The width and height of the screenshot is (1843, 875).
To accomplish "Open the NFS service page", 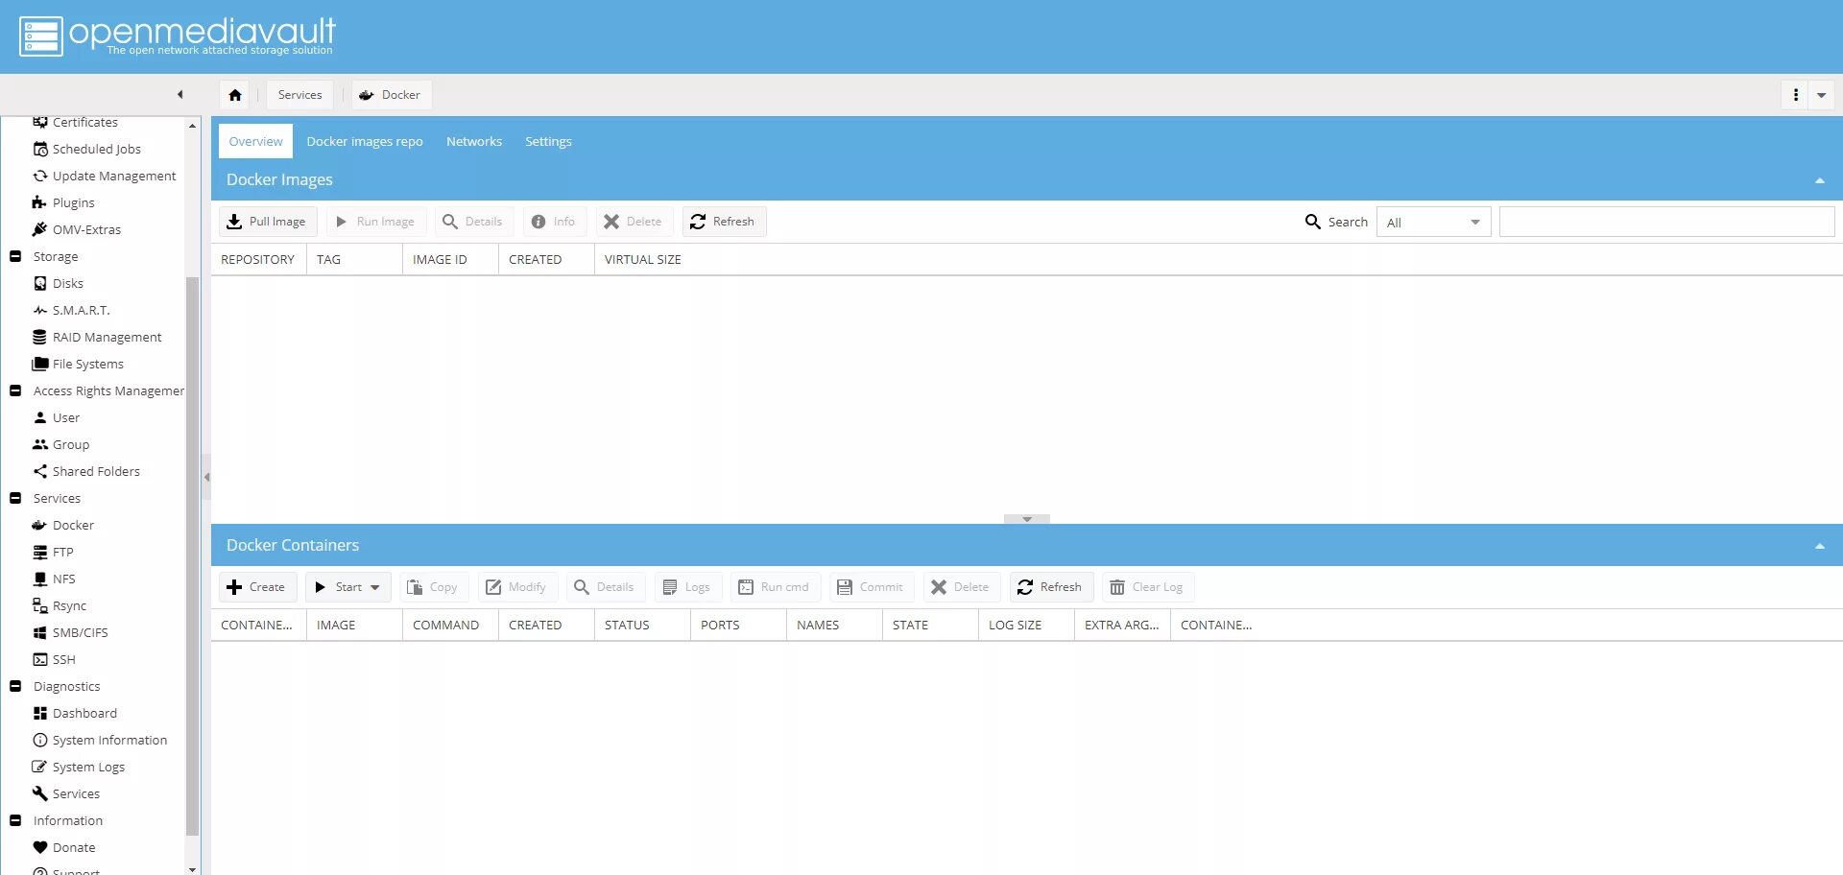I will pyautogui.click(x=63, y=579).
